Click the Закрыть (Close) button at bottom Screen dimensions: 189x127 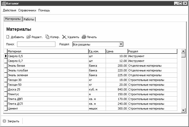11,121
